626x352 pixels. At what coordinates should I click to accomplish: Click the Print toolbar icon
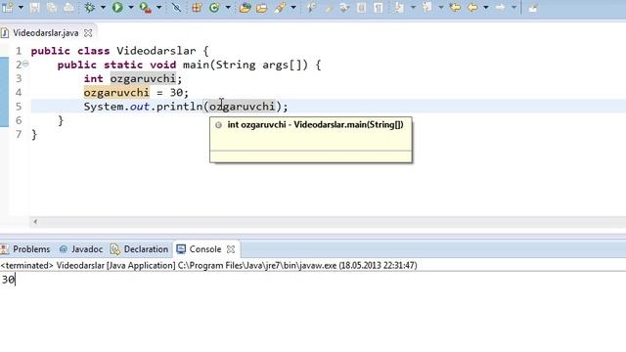point(68,7)
